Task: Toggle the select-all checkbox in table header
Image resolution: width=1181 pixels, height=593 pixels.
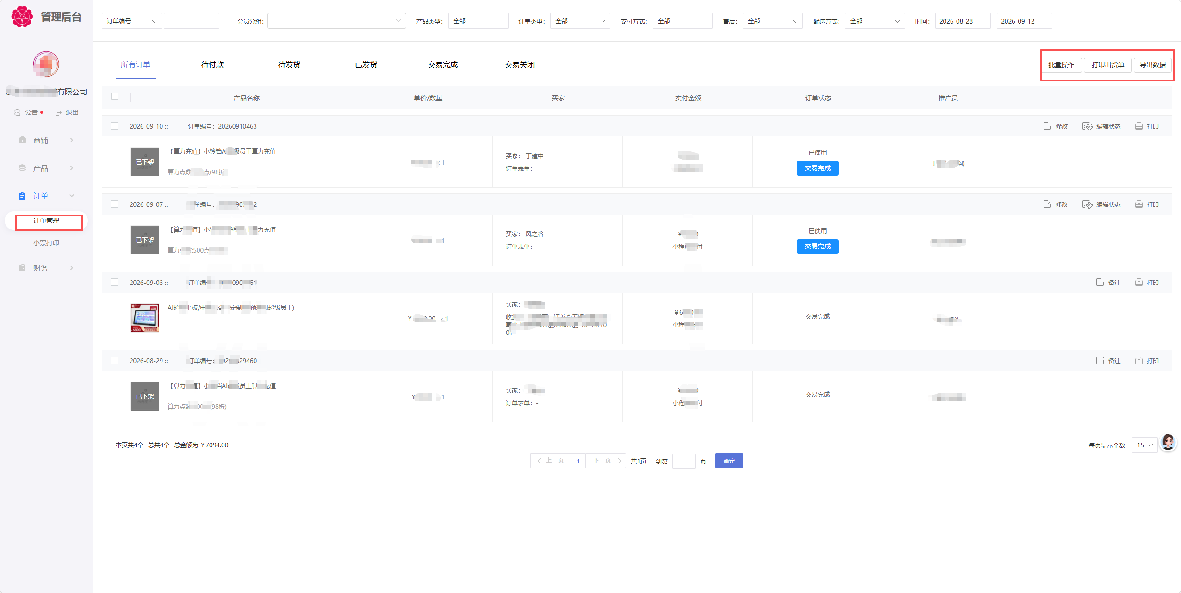Action: [115, 96]
